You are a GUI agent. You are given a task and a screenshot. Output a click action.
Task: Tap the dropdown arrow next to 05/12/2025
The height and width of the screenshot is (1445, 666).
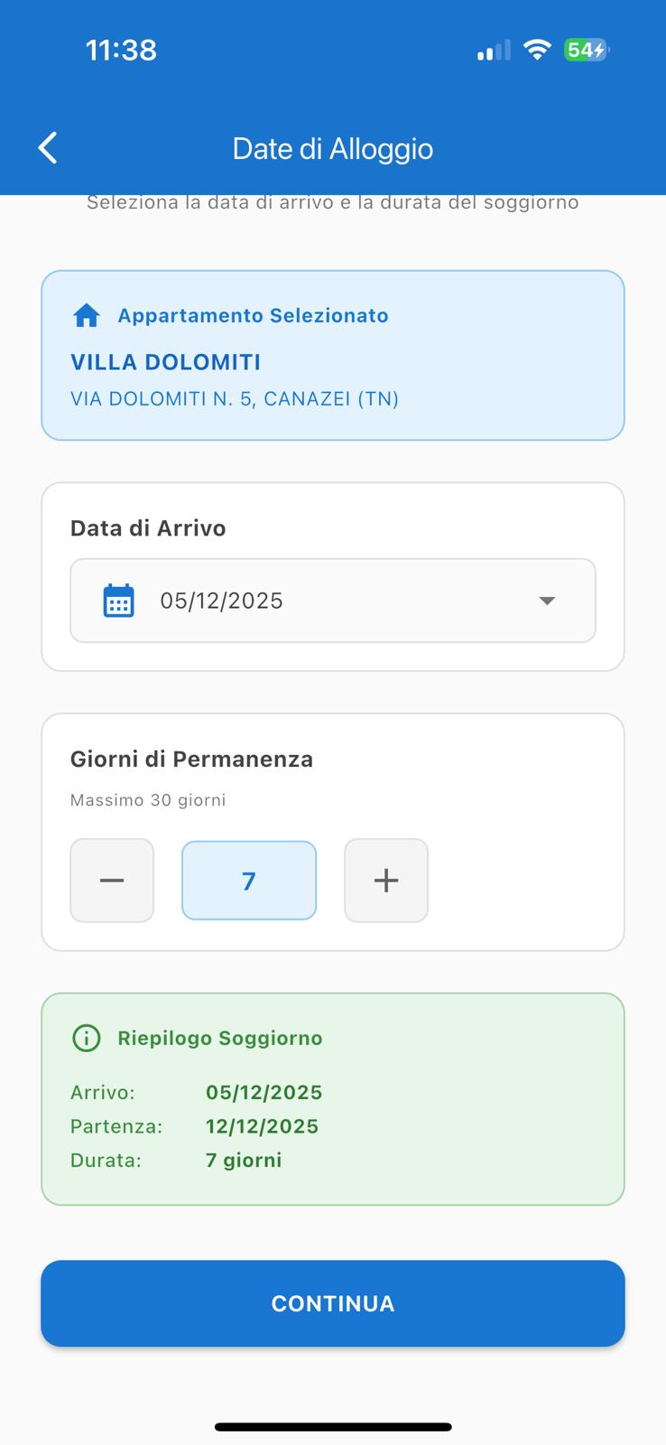click(x=546, y=600)
